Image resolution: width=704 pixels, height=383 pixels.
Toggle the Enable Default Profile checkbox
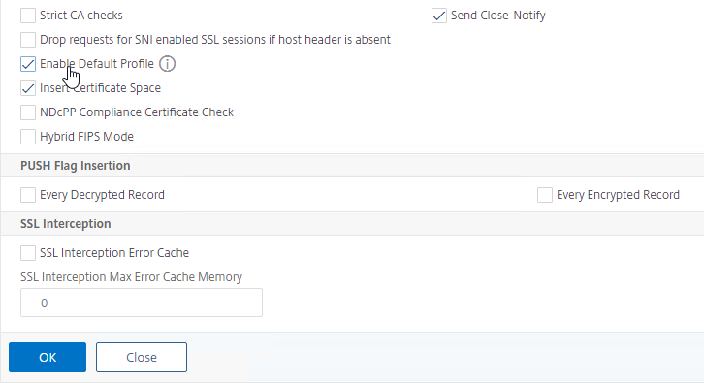tap(28, 64)
